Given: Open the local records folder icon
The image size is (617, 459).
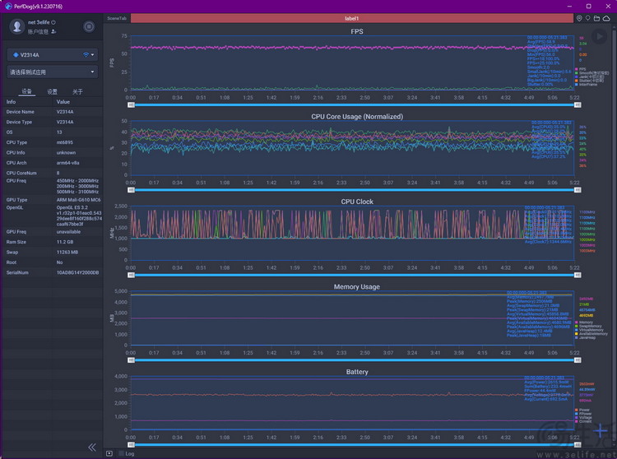Looking at the screenshot, I should point(597,18).
